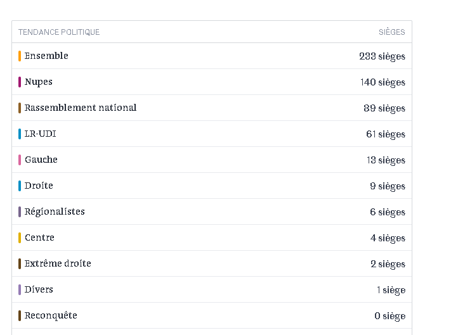This screenshot has height=335, width=465.
Task: Click the magenta Nupes color marker
Action: (20, 82)
